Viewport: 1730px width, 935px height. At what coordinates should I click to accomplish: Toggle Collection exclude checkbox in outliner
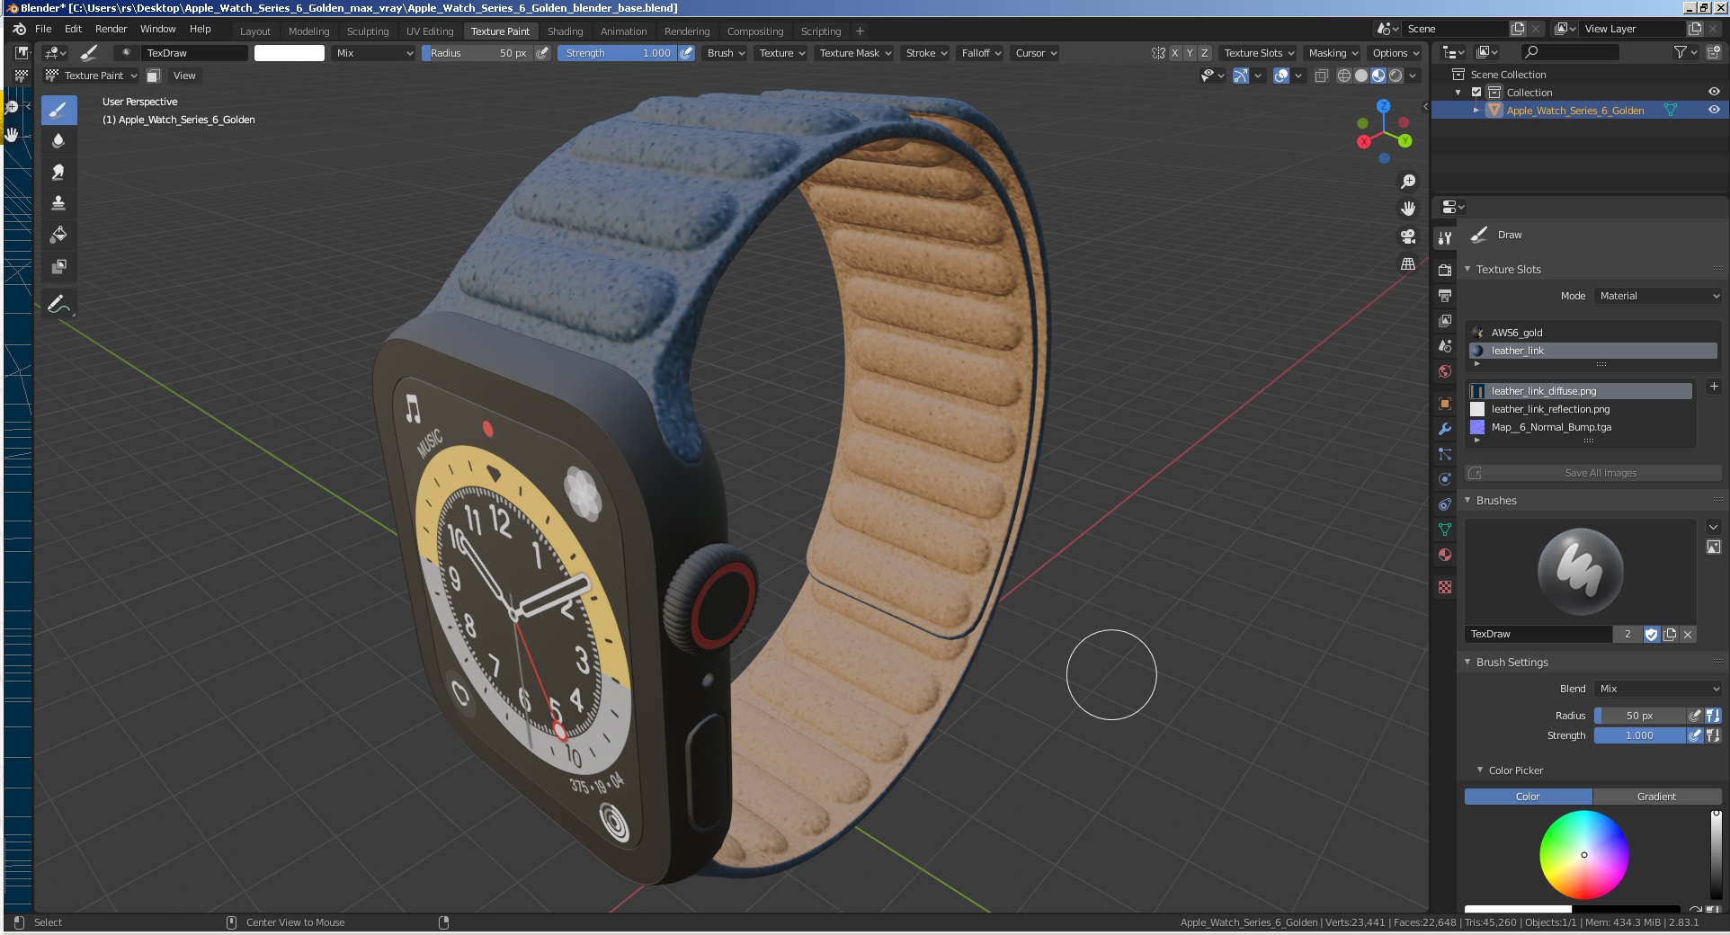coord(1476,93)
